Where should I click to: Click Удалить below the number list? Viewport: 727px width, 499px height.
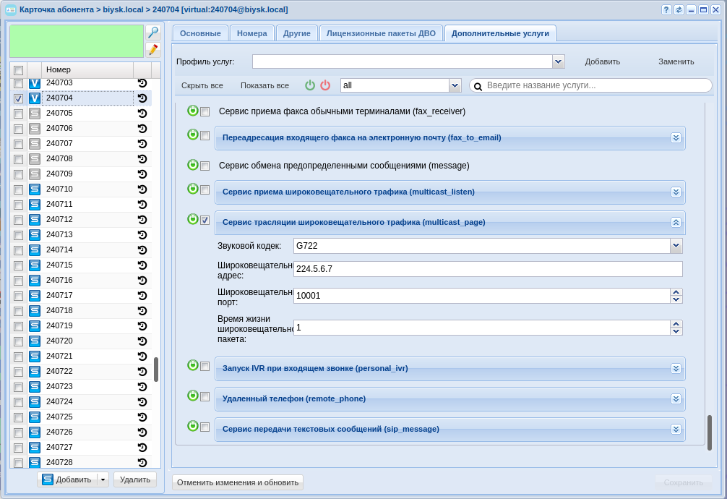[135, 479]
